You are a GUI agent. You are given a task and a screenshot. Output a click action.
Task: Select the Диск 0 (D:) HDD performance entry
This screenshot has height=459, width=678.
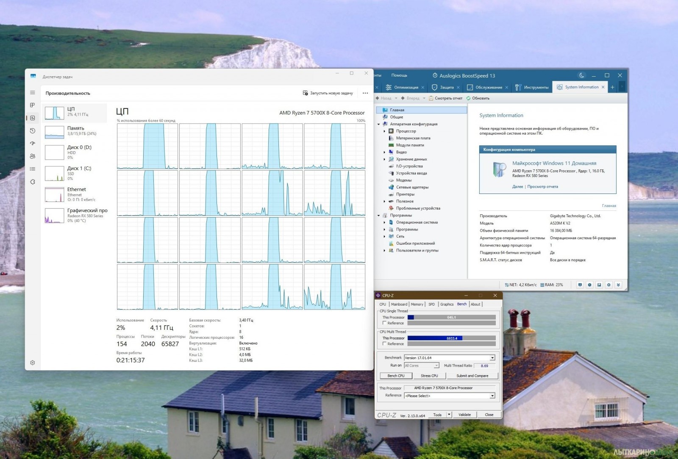75,152
